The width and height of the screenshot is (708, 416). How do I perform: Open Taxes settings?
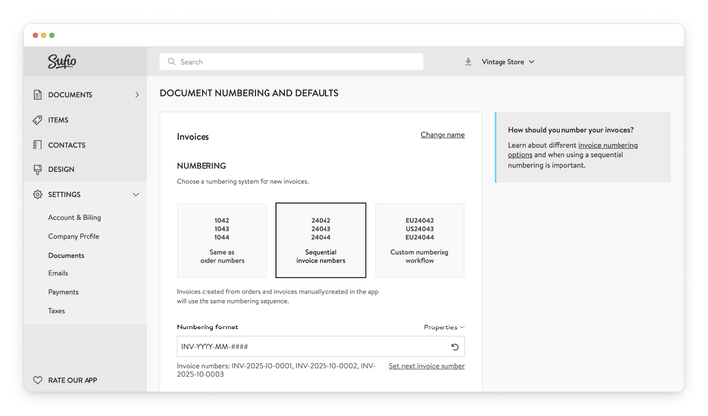56,311
